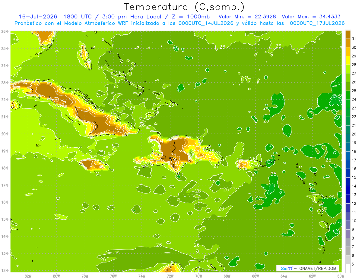Click the 62W longitude axis label

tap(312, 276)
